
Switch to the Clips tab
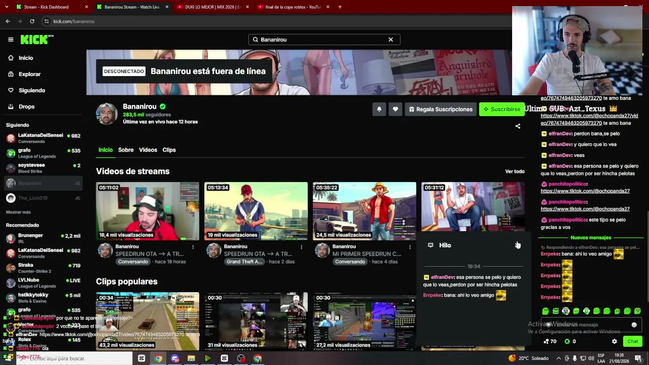[169, 150]
